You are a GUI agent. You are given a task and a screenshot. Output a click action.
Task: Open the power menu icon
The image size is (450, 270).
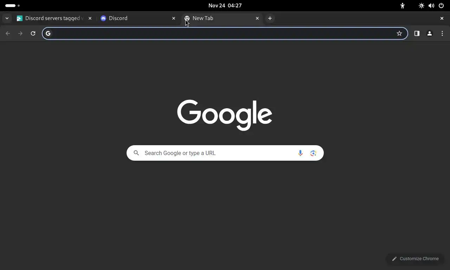[x=441, y=6]
